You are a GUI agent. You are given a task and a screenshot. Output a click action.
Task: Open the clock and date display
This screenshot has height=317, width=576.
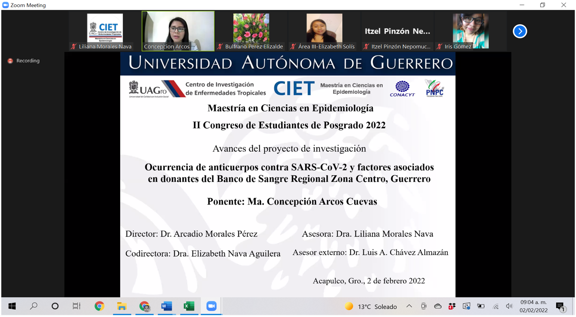533,306
